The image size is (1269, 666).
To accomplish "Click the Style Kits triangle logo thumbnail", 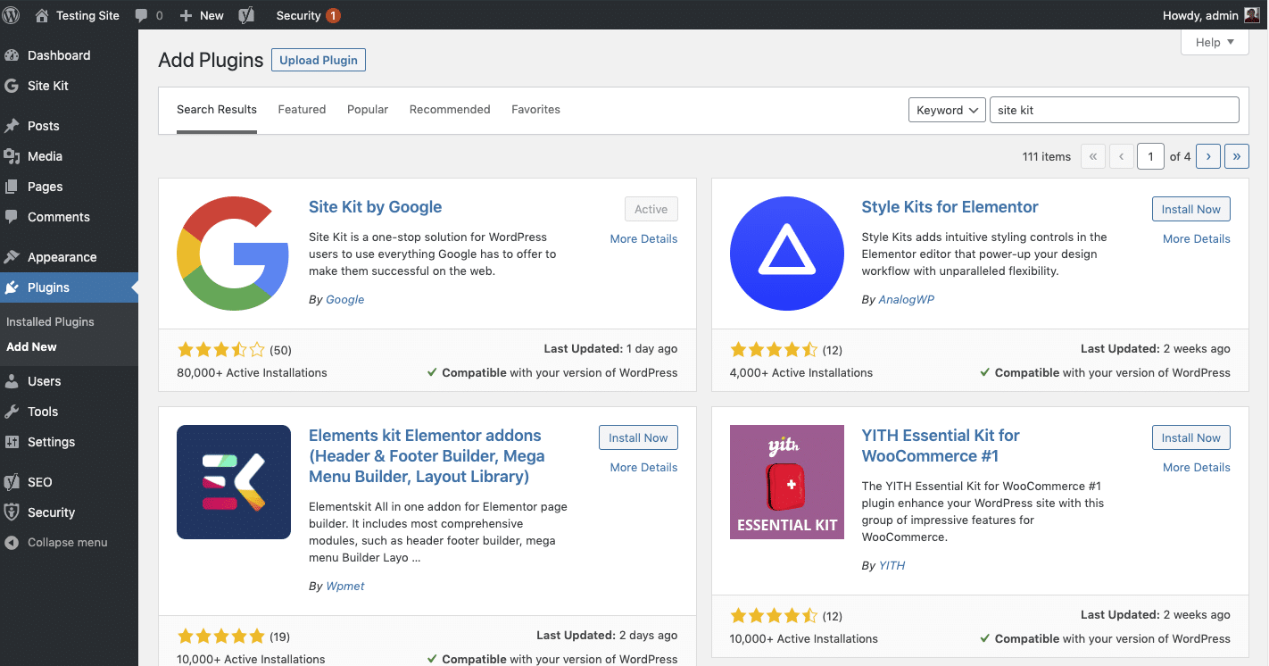I will tap(787, 254).
